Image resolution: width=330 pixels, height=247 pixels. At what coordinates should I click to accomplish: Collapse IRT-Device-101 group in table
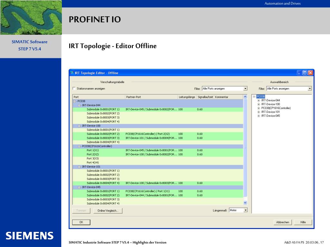[79, 167]
